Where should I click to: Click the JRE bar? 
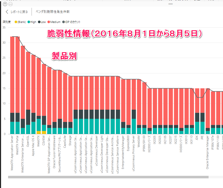tap(202, 111)
